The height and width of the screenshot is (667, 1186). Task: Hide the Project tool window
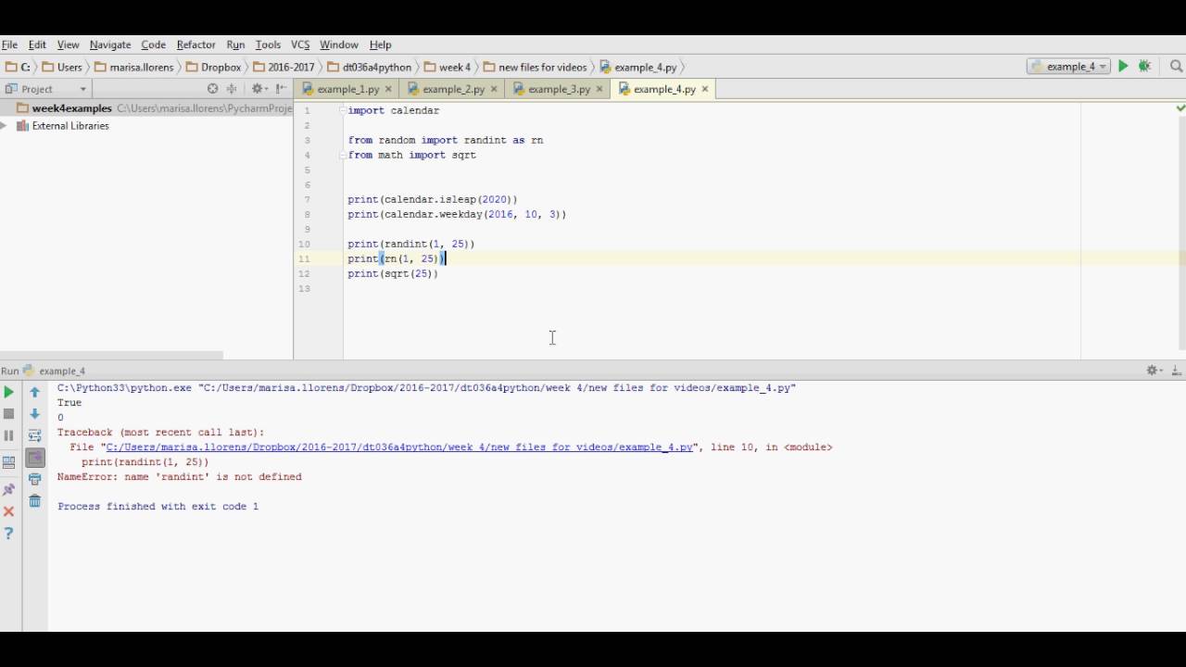[280, 89]
